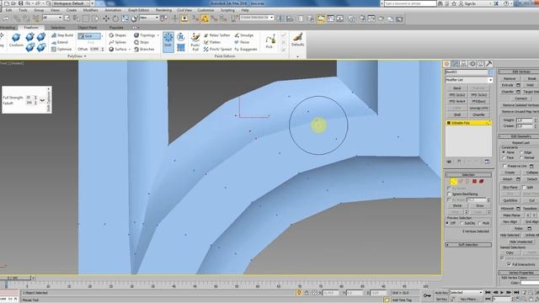
Task: Switch to the Object Paint ribbon tab
Action: tap(87, 28)
